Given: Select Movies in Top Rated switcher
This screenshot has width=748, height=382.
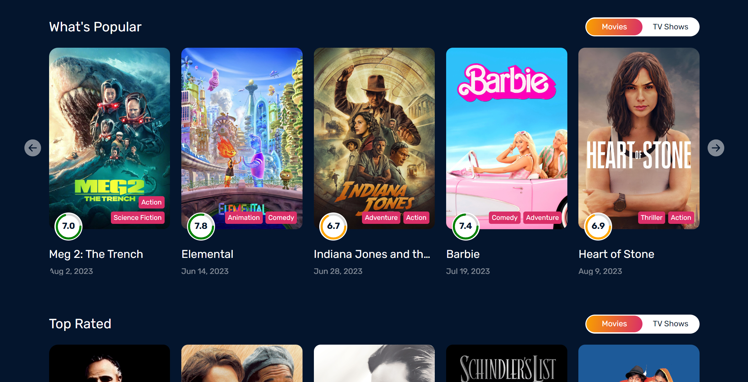Looking at the screenshot, I should [x=614, y=324].
